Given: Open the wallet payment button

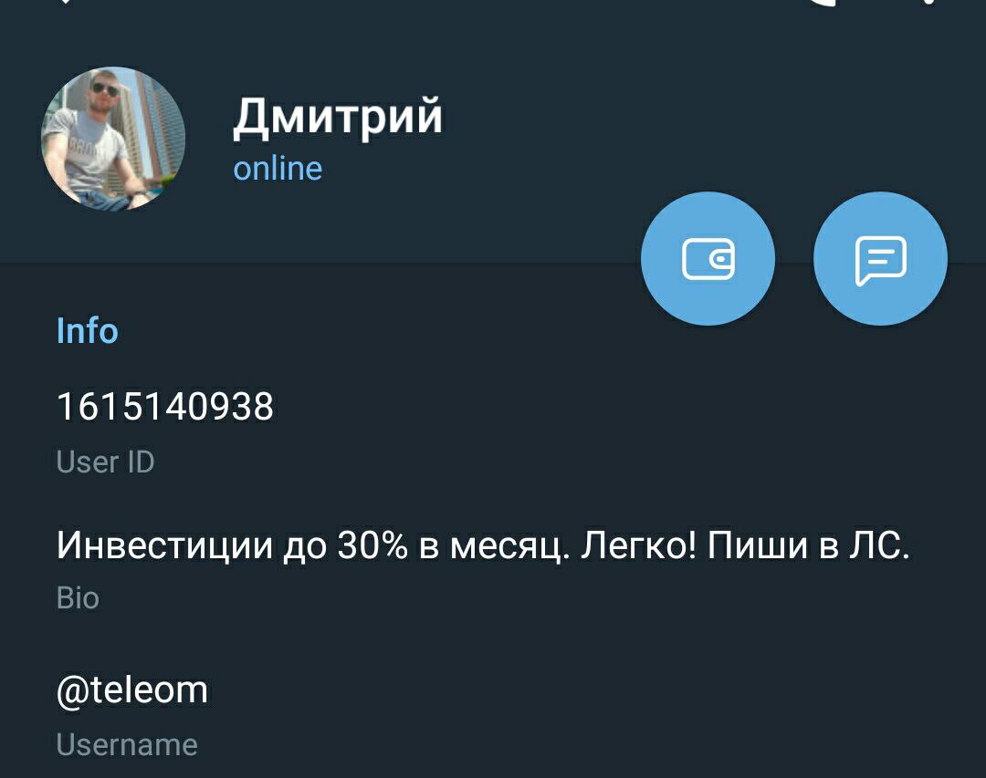Looking at the screenshot, I should (708, 258).
